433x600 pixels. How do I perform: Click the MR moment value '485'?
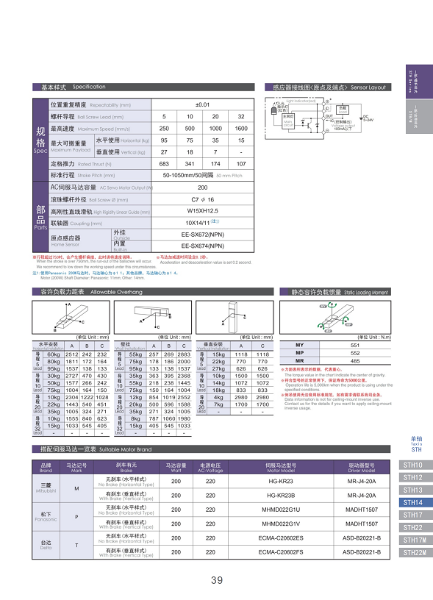click(x=355, y=361)
